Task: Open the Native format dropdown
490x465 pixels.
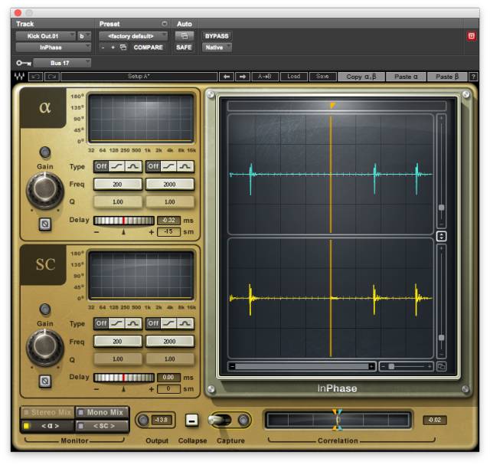Action: click(217, 47)
